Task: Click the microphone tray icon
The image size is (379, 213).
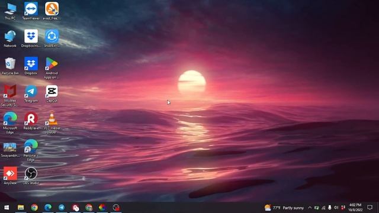Action: 330,208
